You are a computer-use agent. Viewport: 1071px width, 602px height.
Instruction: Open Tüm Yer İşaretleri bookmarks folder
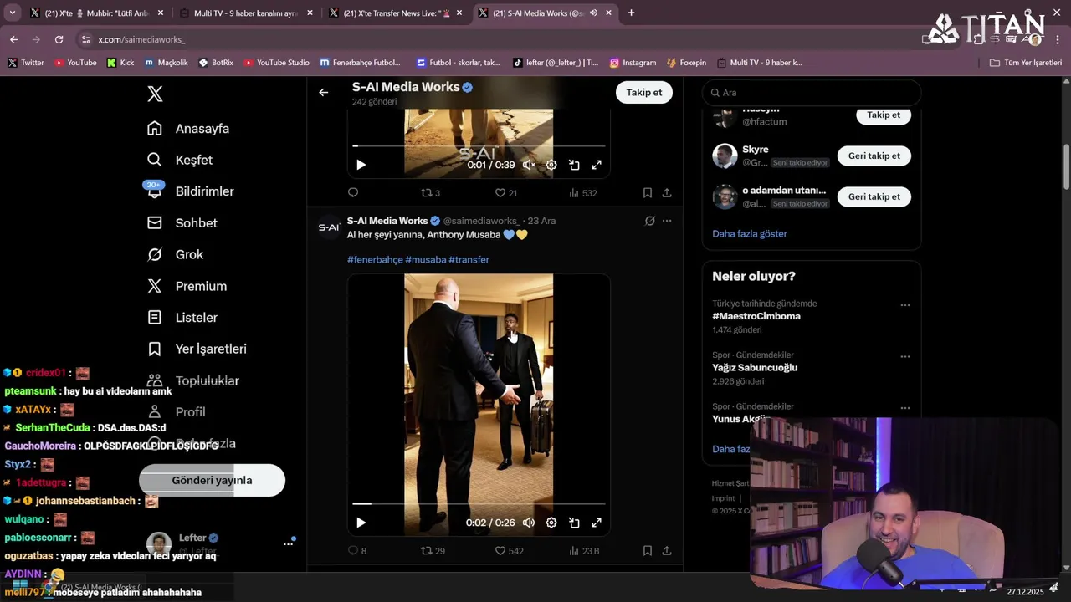coord(1025,63)
